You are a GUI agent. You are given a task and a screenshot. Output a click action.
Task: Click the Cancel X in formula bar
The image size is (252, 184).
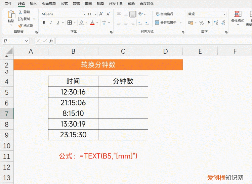point(38,41)
